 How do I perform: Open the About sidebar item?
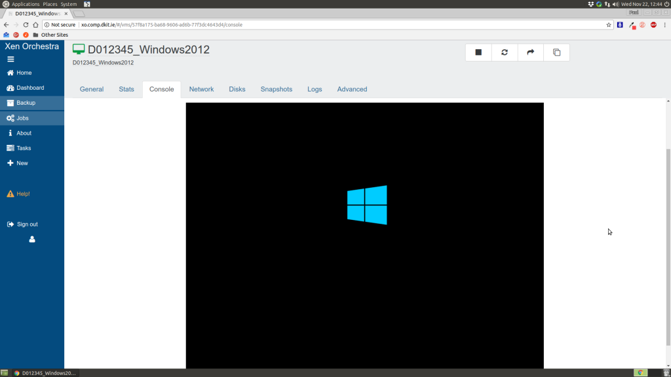(32, 133)
